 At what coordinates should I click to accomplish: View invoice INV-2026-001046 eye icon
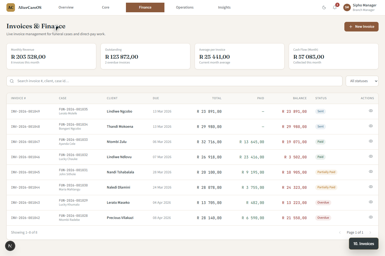click(x=371, y=156)
